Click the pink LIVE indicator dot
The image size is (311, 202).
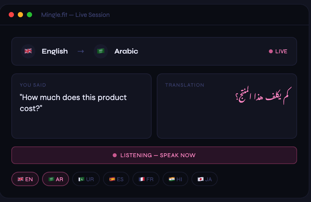point(271,52)
